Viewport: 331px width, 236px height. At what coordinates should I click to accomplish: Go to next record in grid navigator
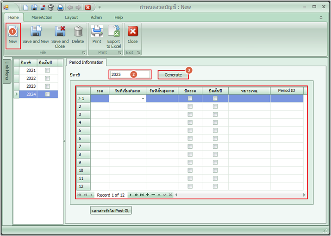[131, 195]
